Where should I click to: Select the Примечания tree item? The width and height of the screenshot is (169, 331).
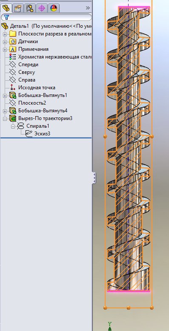pos(33,49)
